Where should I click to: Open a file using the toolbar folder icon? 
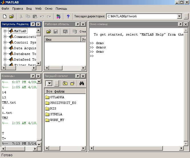pos(12,16)
